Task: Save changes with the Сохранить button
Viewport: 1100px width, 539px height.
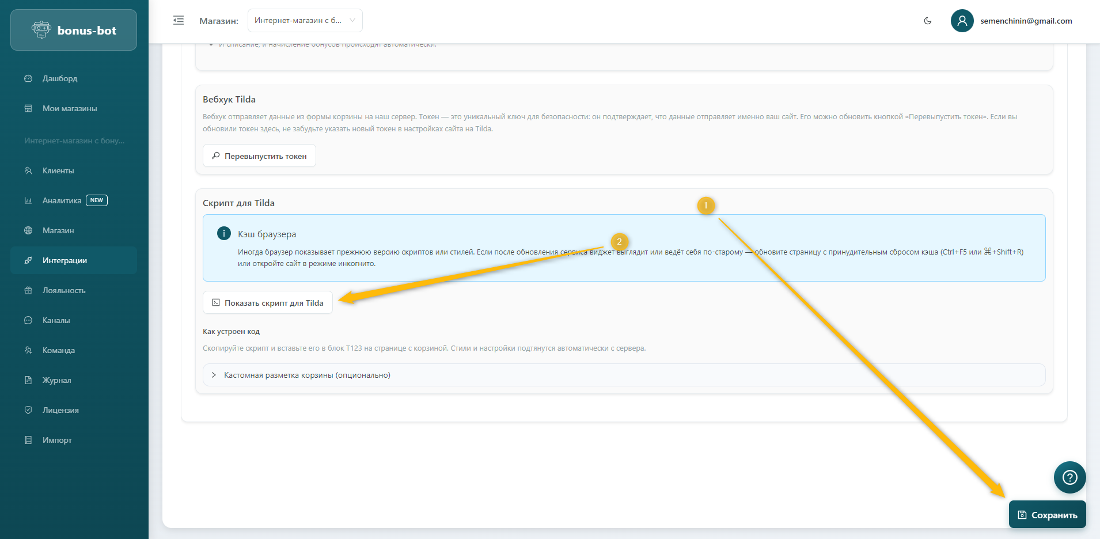Action: coord(1047,515)
